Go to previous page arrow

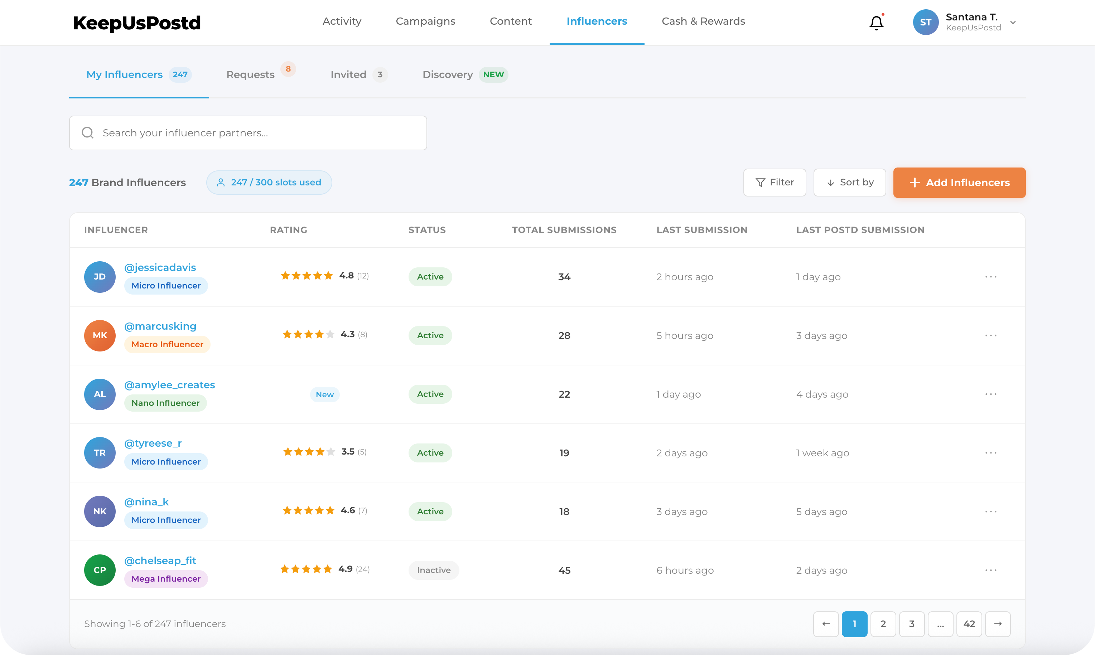click(826, 624)
